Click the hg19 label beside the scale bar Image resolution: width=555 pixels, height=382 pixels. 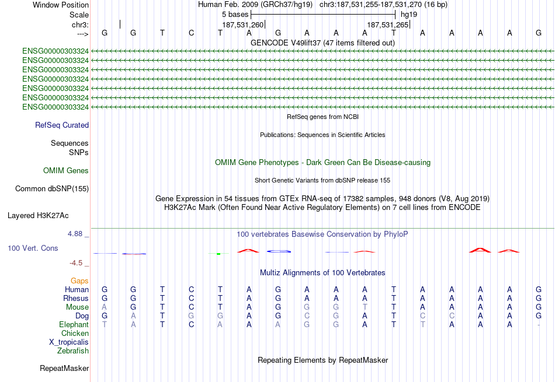click(409, 15)
